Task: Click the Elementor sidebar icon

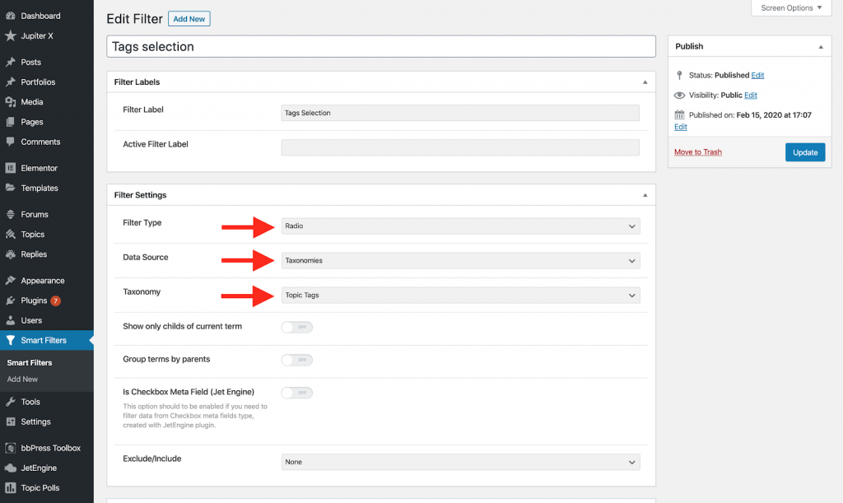Action: (x=38, y=167)
